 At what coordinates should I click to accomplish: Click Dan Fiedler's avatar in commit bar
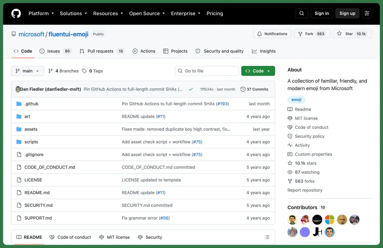click(18, 89)
